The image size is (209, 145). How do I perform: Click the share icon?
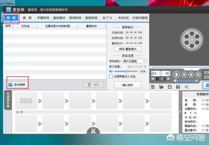tap(186, 87)
